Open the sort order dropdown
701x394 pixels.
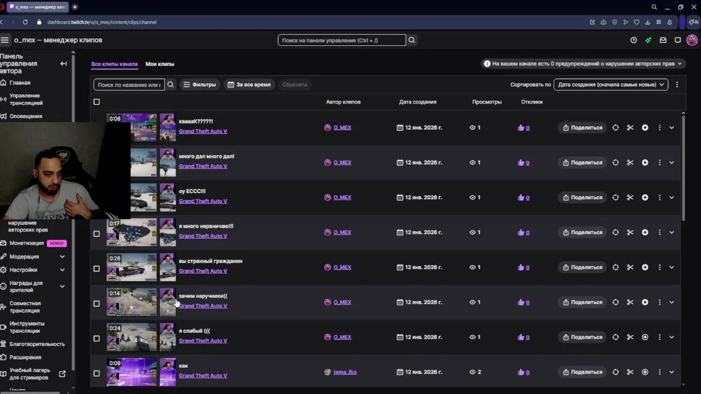(611, 84)
